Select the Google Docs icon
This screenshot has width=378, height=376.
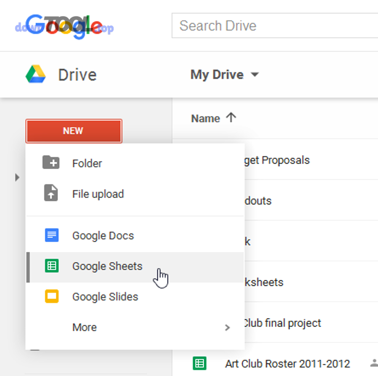coord(52,235)
